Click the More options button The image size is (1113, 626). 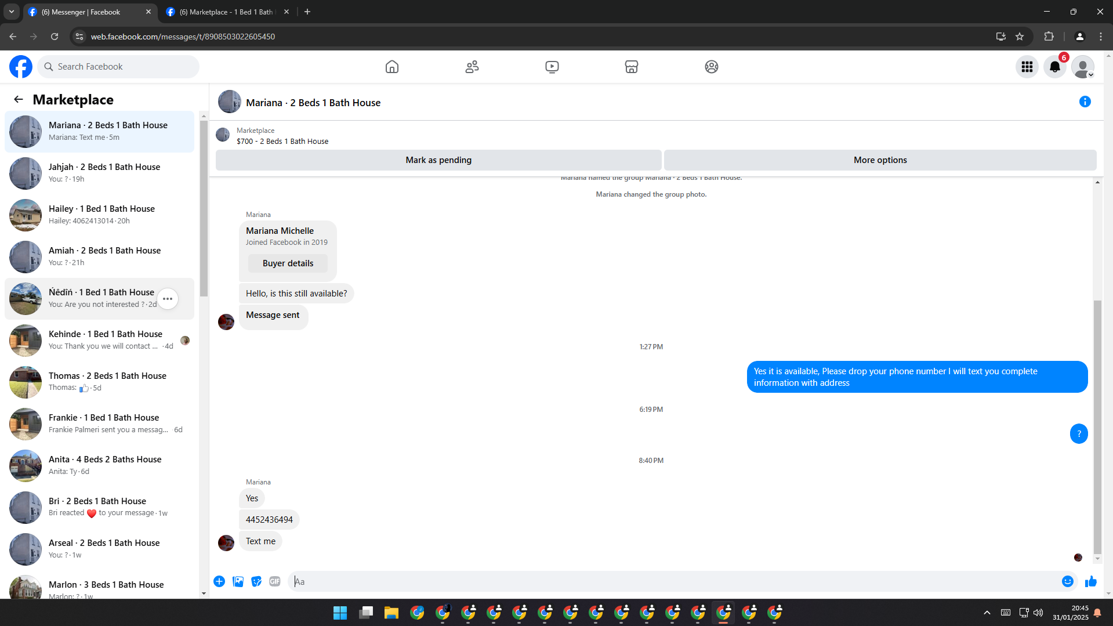tap(880, 160)
